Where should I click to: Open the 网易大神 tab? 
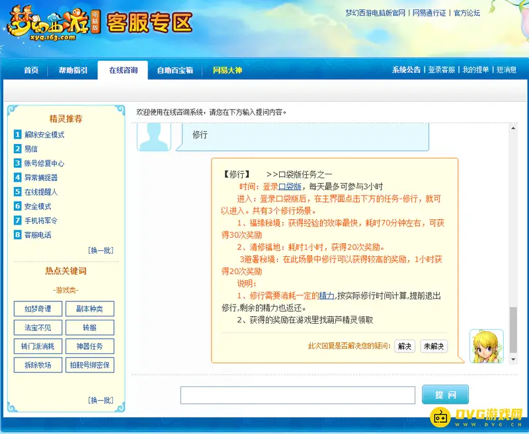pyautogui.click(x=227, y=70)
